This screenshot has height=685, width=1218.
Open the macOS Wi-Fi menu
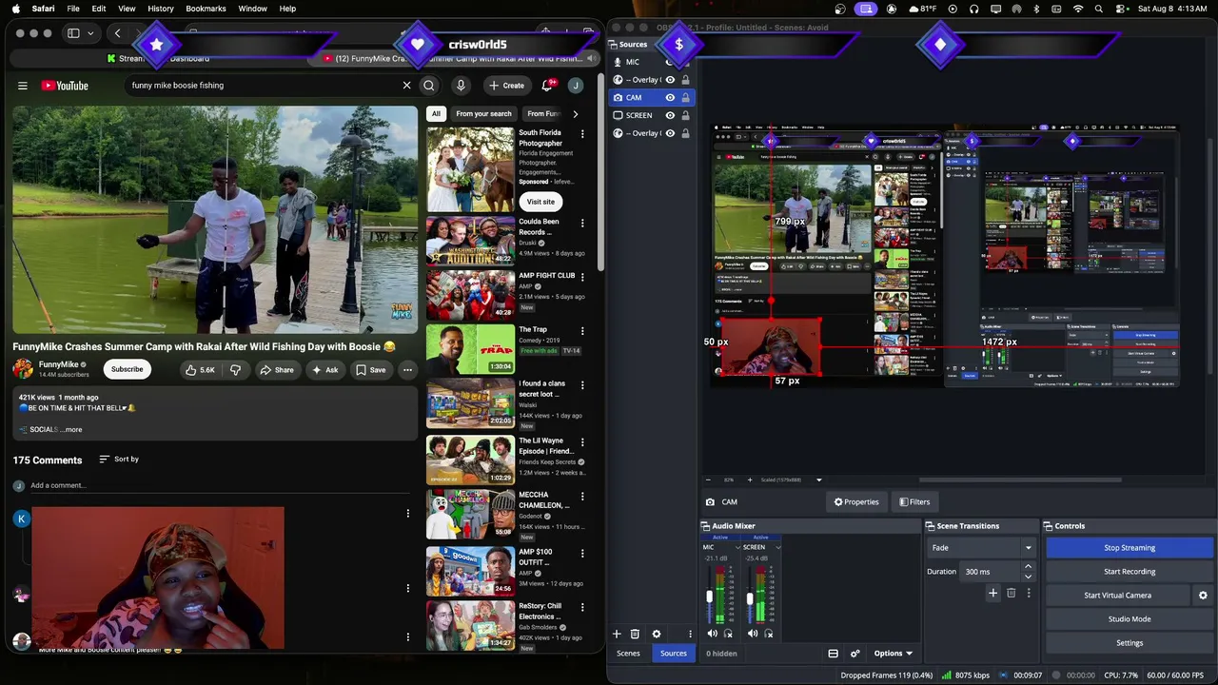click(x=1078, y=9)
